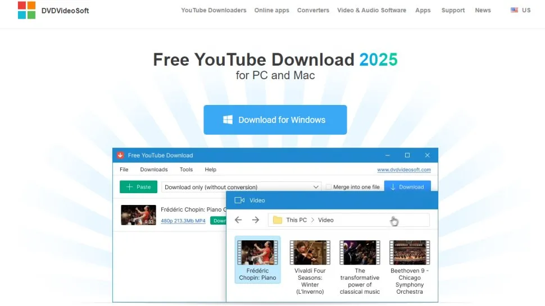
Task: Open the Tools menu in the app
Action: pos(186,170)
